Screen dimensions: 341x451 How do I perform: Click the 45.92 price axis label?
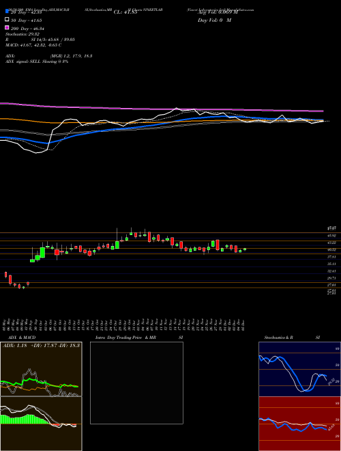pos(332,236)
